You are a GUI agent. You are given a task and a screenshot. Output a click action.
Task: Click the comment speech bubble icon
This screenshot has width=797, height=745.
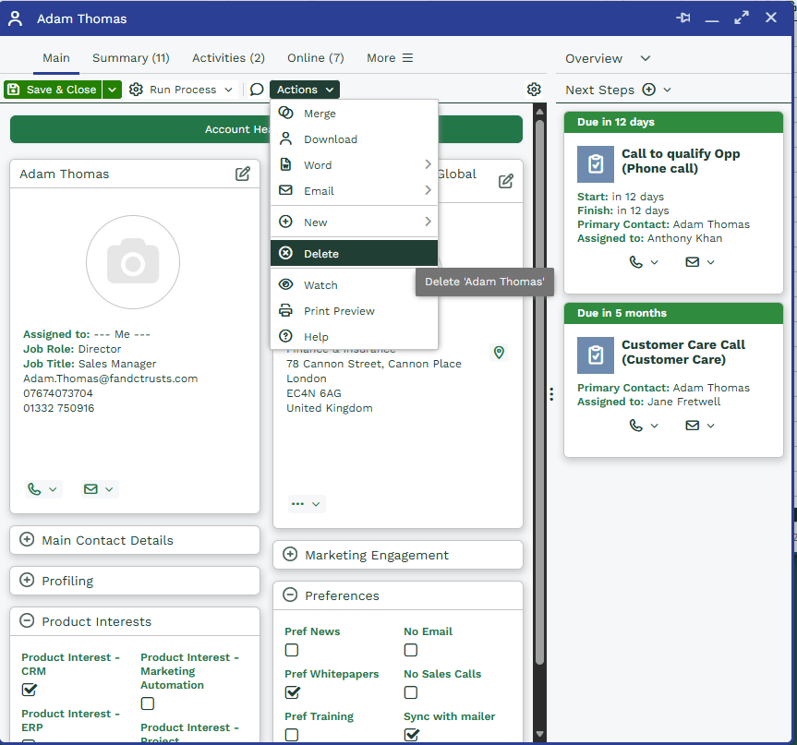click(257, 90)
